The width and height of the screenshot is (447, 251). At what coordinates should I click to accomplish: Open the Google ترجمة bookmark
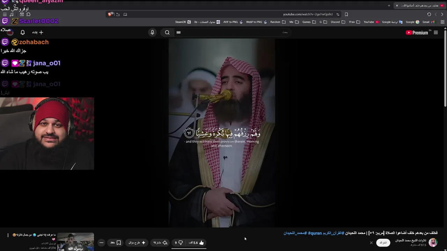coord(392,22)
